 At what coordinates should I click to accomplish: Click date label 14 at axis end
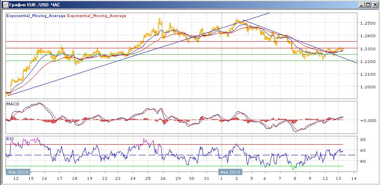pyautogui.click(x=354, y=179)
